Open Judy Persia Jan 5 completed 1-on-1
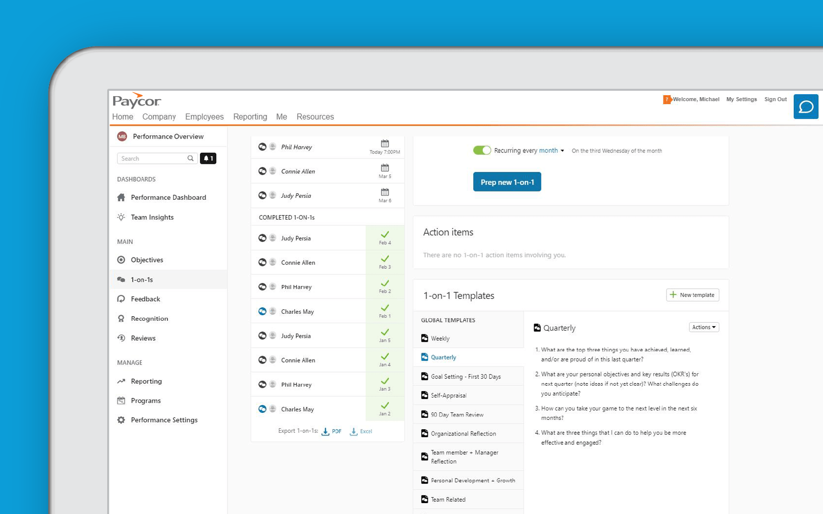The height and width of the screenshot is (514, 823). click(x=327, y=335)
